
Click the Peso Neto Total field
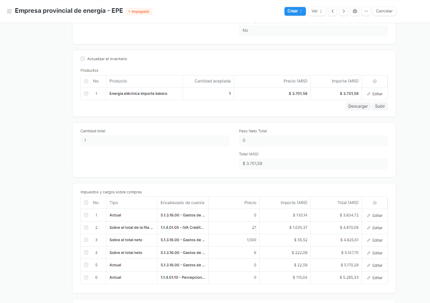coord(313,141)
